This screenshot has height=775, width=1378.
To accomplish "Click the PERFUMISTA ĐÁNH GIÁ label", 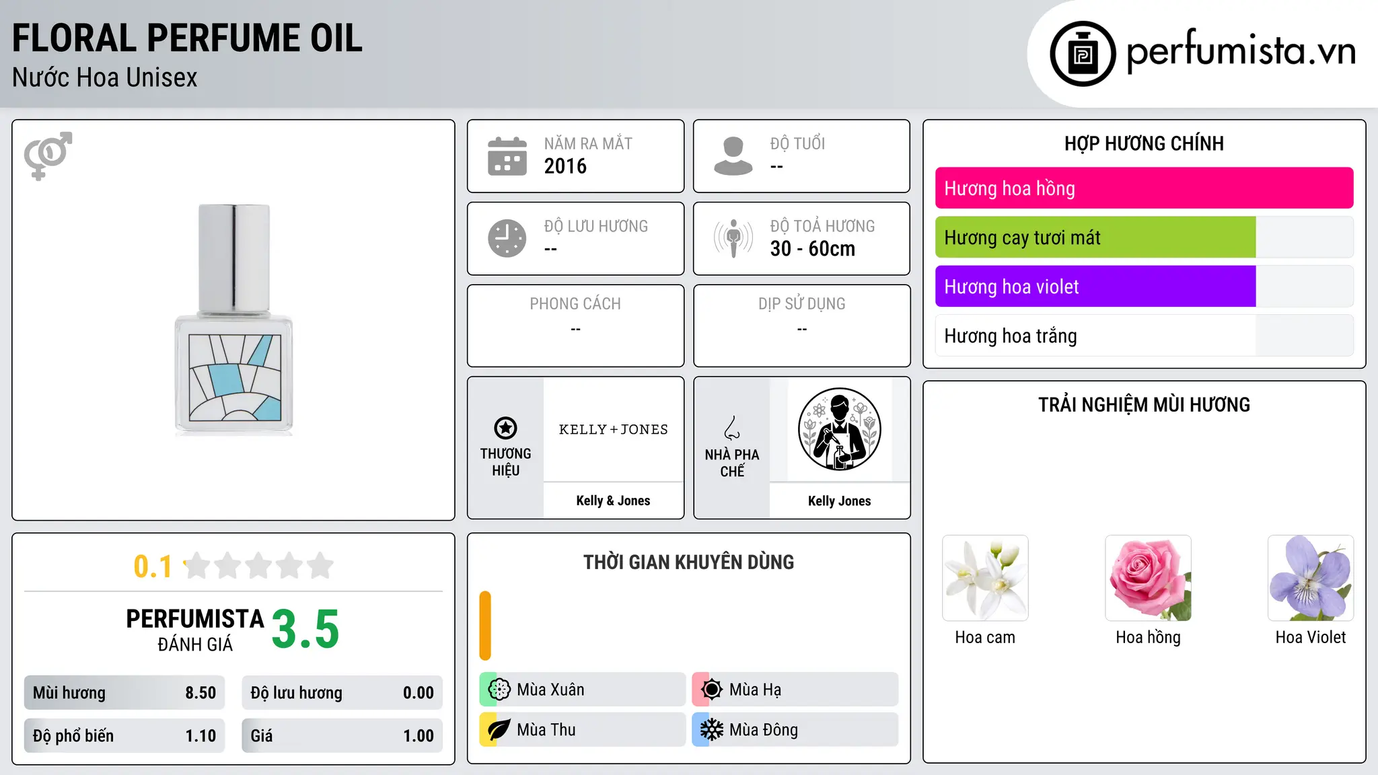I will pyautogui.click(x=195, y=630).
